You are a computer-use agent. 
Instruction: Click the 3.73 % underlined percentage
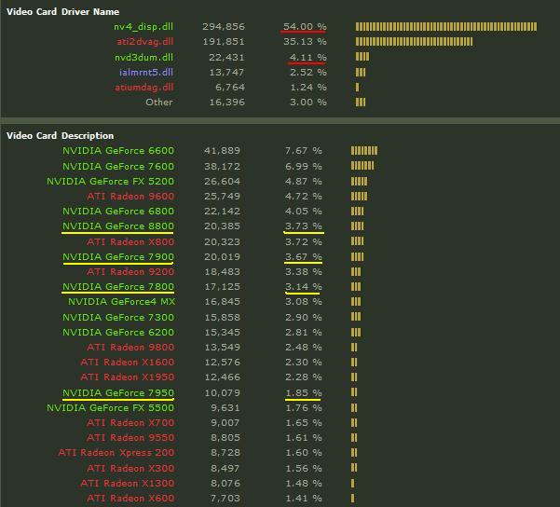click(303, 226)
